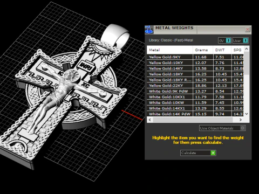Click the 15.15 grams value
Screen dimensions: 259x194
(x=201, y=114)
